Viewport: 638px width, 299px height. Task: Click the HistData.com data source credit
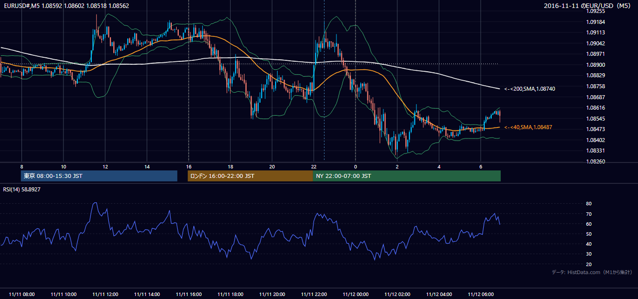pyautogui.click(x=592, y=272)
